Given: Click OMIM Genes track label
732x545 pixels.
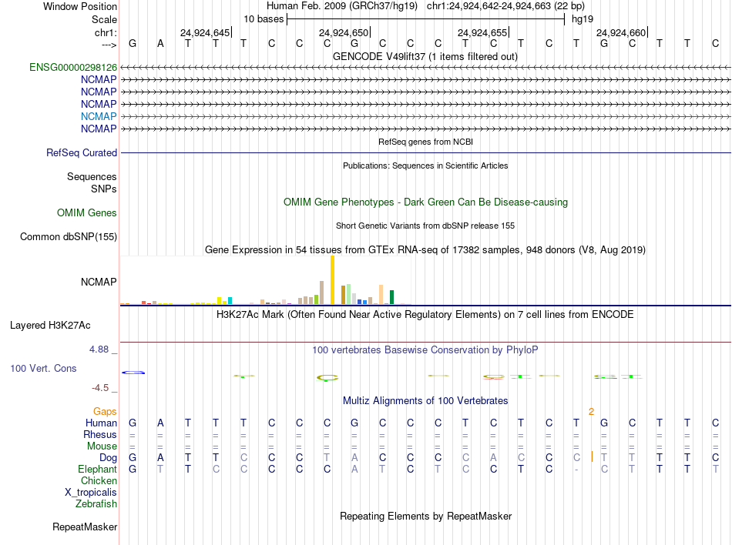Looking at the screenshot, I should click(87, 213).
